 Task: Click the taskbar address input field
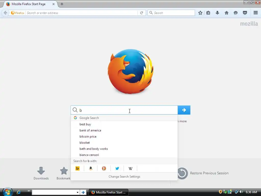54,192
